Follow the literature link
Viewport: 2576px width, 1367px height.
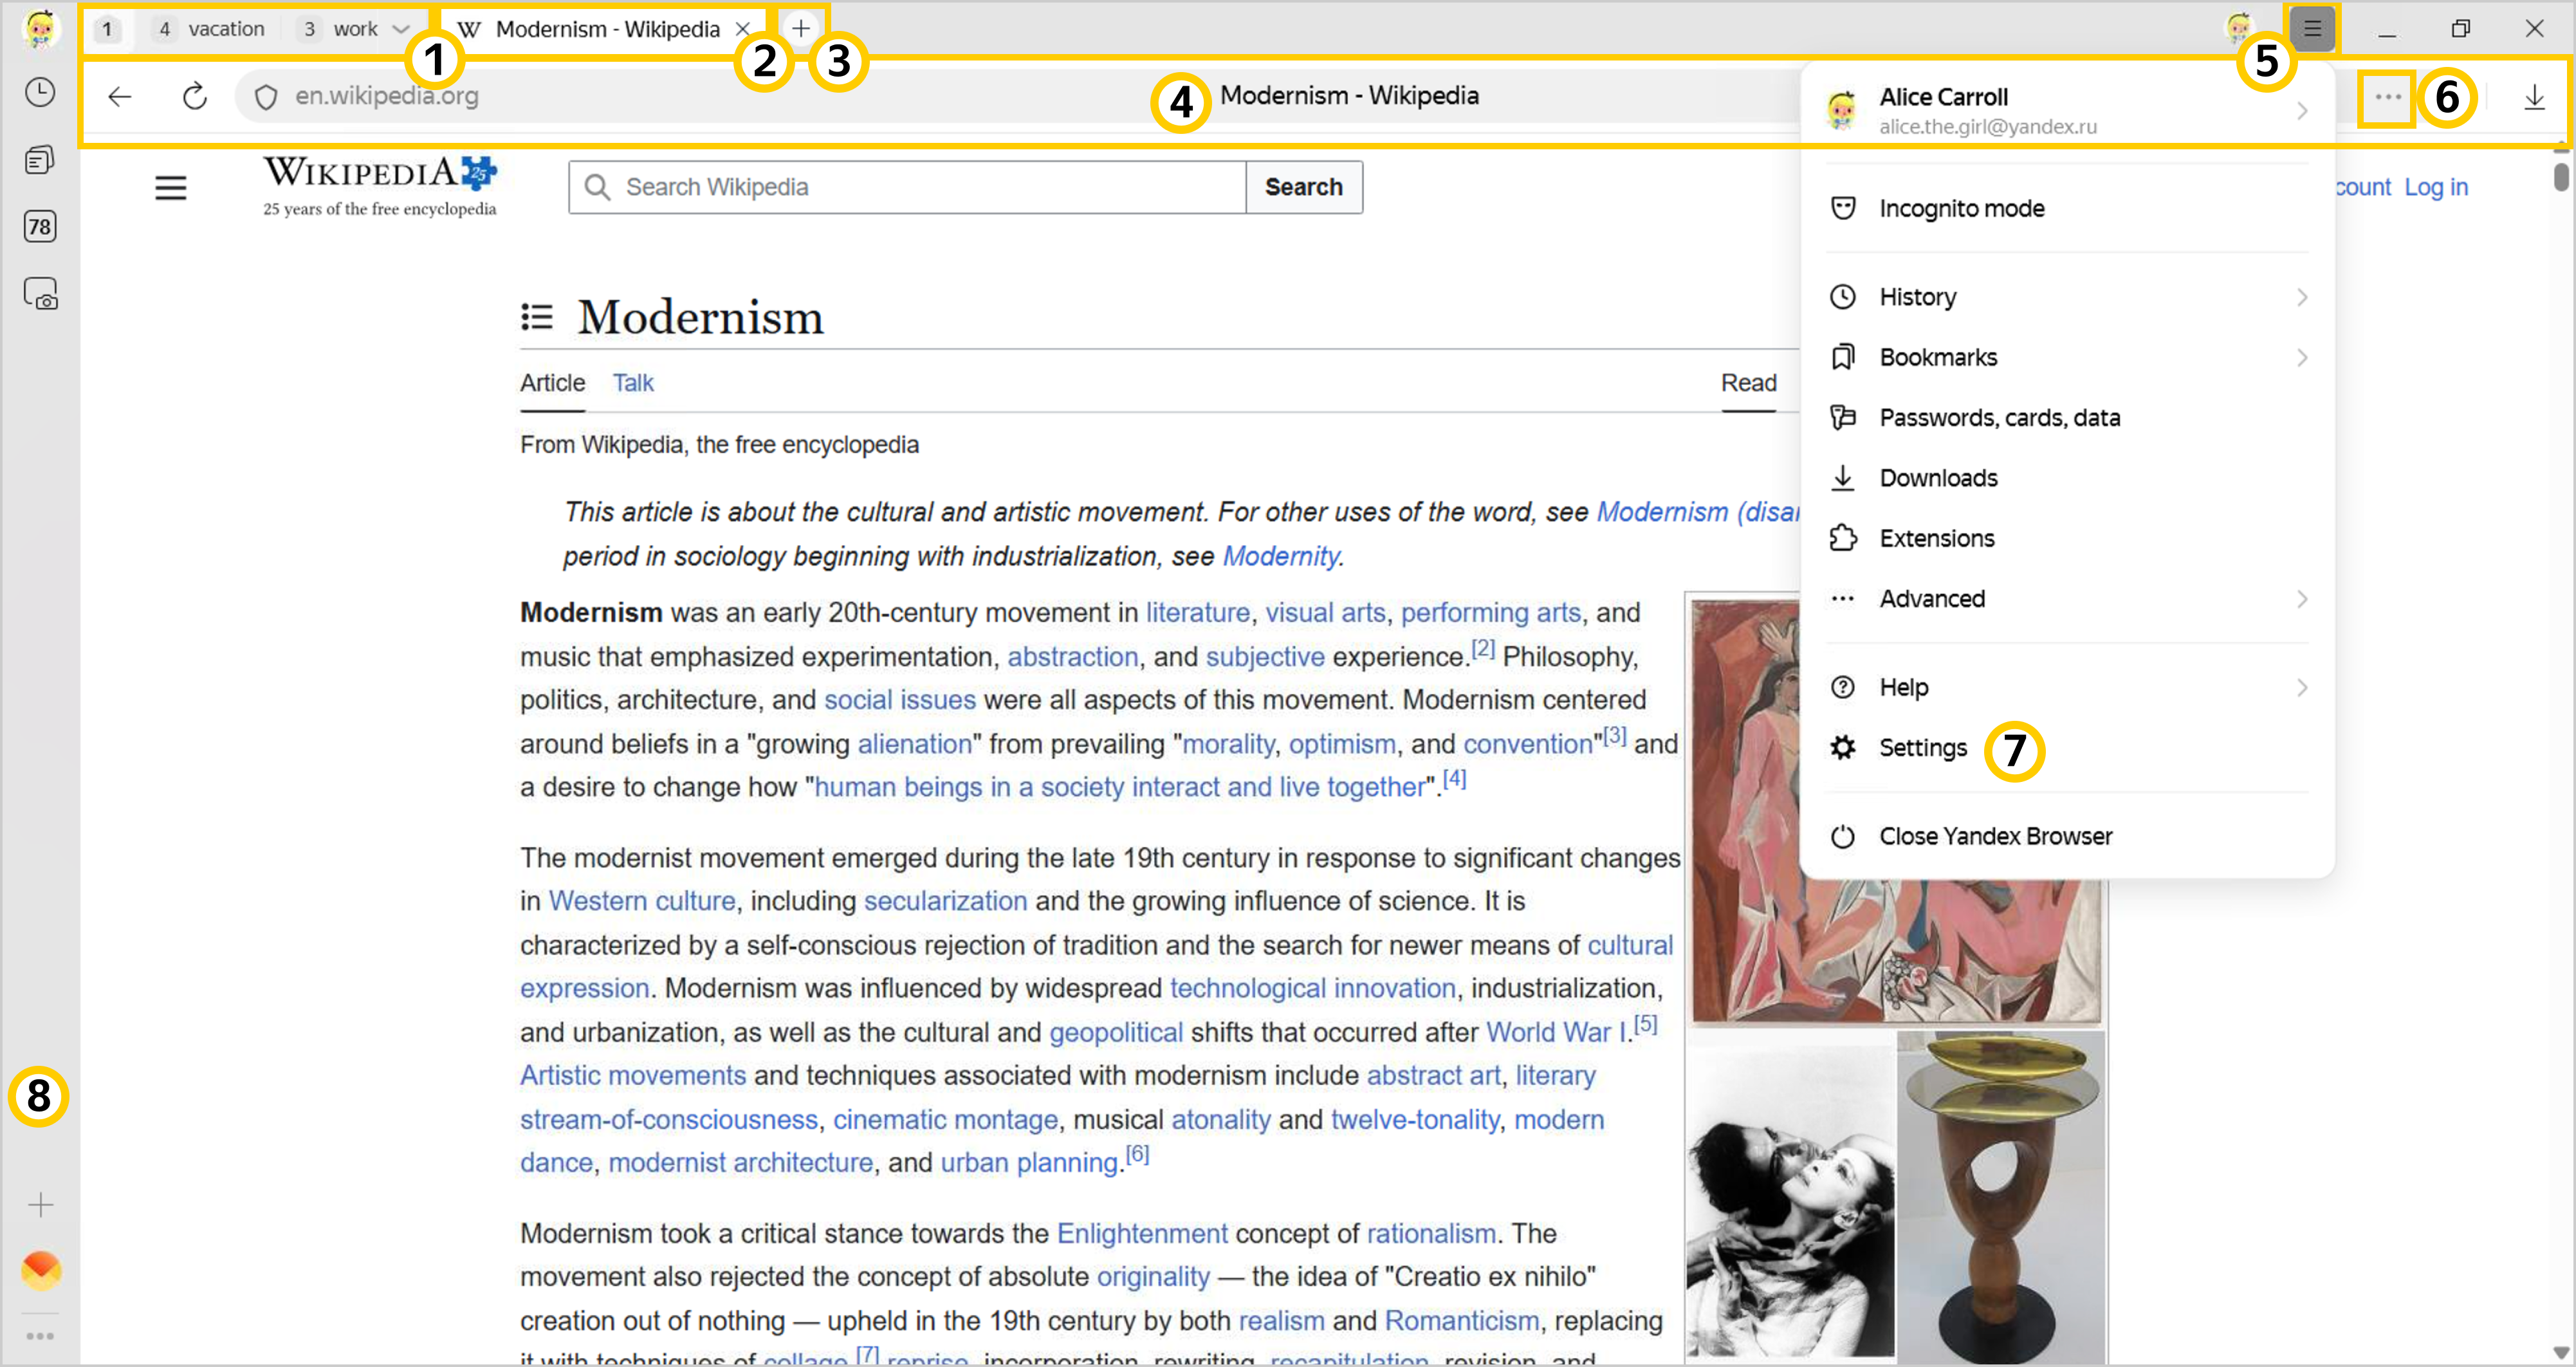(x=1197, y=613)
